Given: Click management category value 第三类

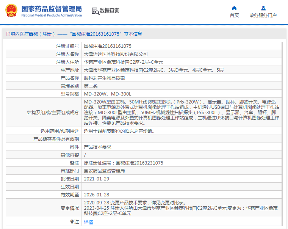Looking at the screenshot, I should point(91,86).
